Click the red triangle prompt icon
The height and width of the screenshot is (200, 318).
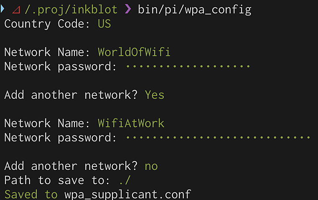(16, 10)
